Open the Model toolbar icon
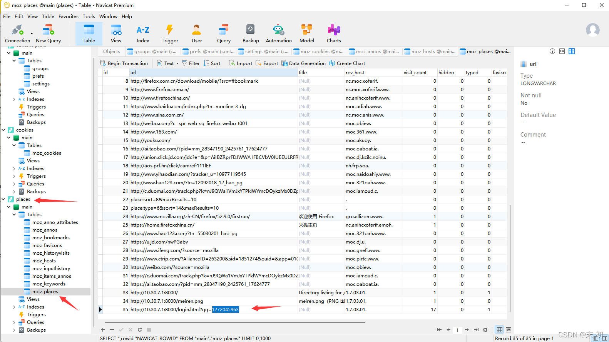The height and width of the screenshot is (342, 609). 306,33
